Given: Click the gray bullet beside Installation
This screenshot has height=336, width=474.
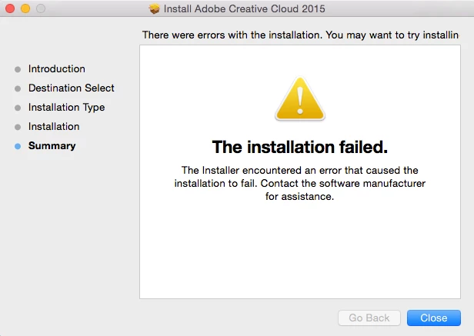Looking at the screenshot, I should 18,127.
